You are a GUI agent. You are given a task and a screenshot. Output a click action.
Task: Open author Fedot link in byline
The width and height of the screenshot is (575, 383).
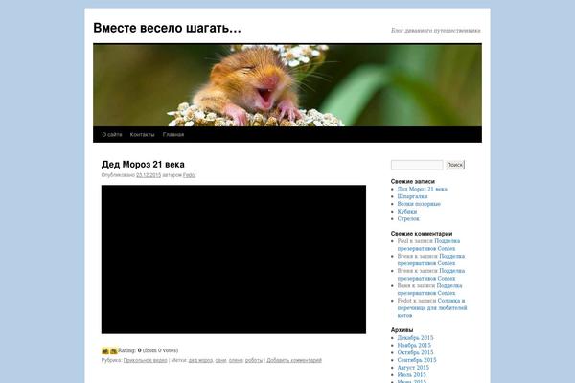coord(189,175)
